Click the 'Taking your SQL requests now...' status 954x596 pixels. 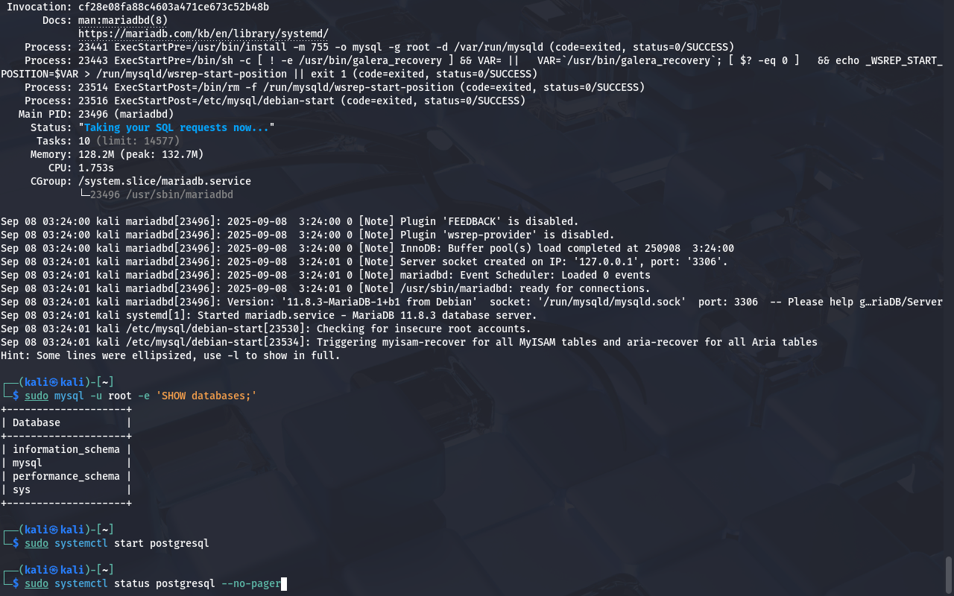coord(177,127)
